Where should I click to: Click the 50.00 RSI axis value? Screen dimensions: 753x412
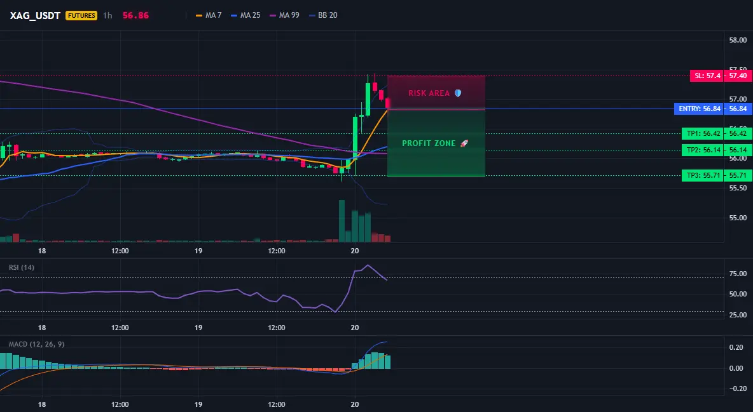click(738, 294)
